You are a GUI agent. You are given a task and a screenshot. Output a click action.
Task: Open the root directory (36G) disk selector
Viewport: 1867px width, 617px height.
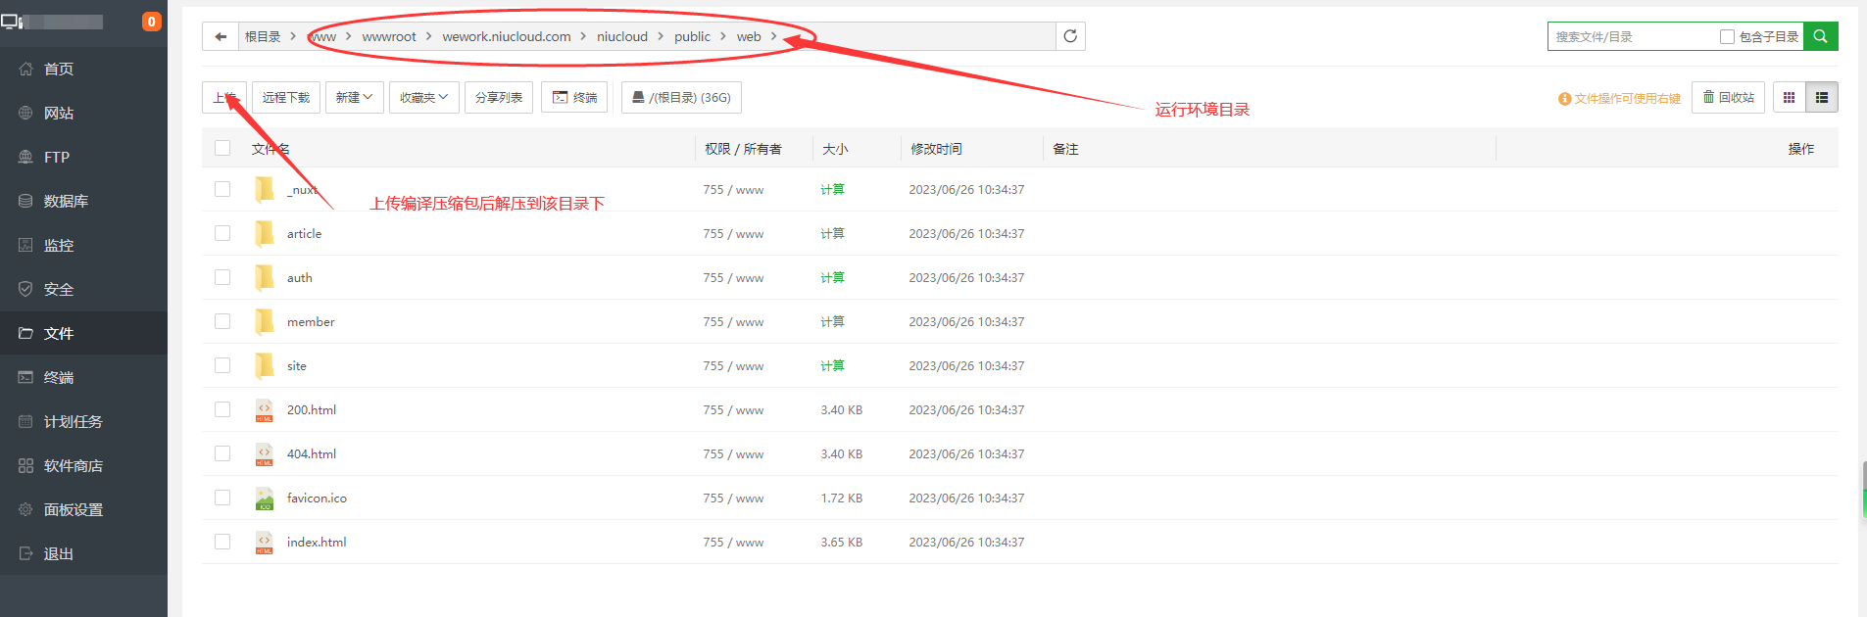[681, 98]
